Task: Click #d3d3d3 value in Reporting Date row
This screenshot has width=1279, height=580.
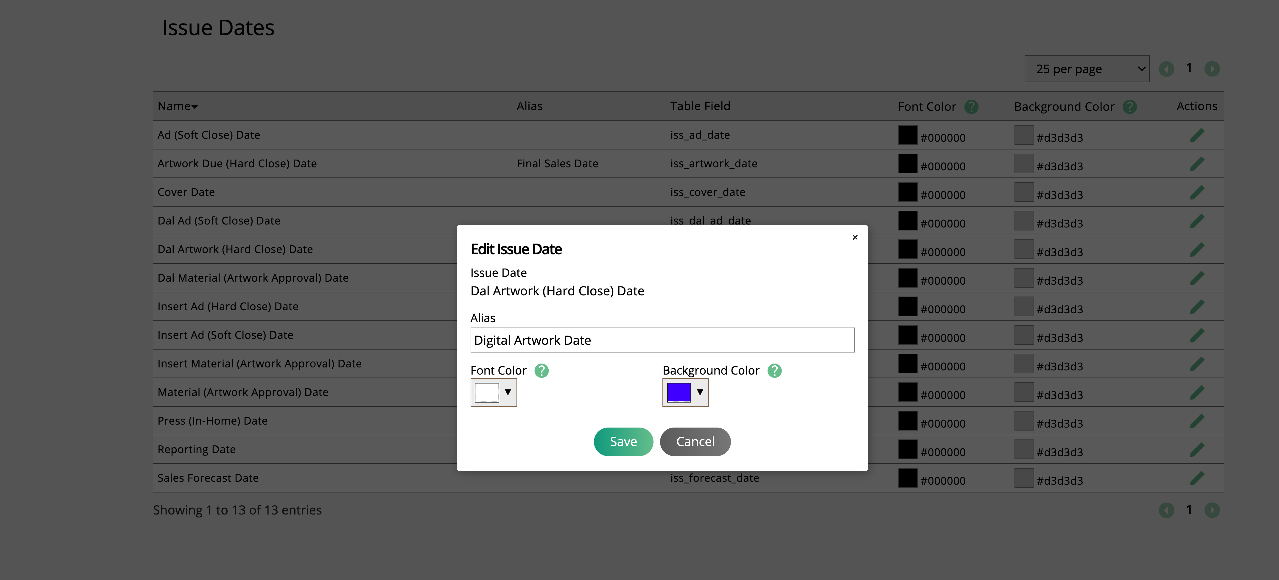Action: [x=1059, y=452]
